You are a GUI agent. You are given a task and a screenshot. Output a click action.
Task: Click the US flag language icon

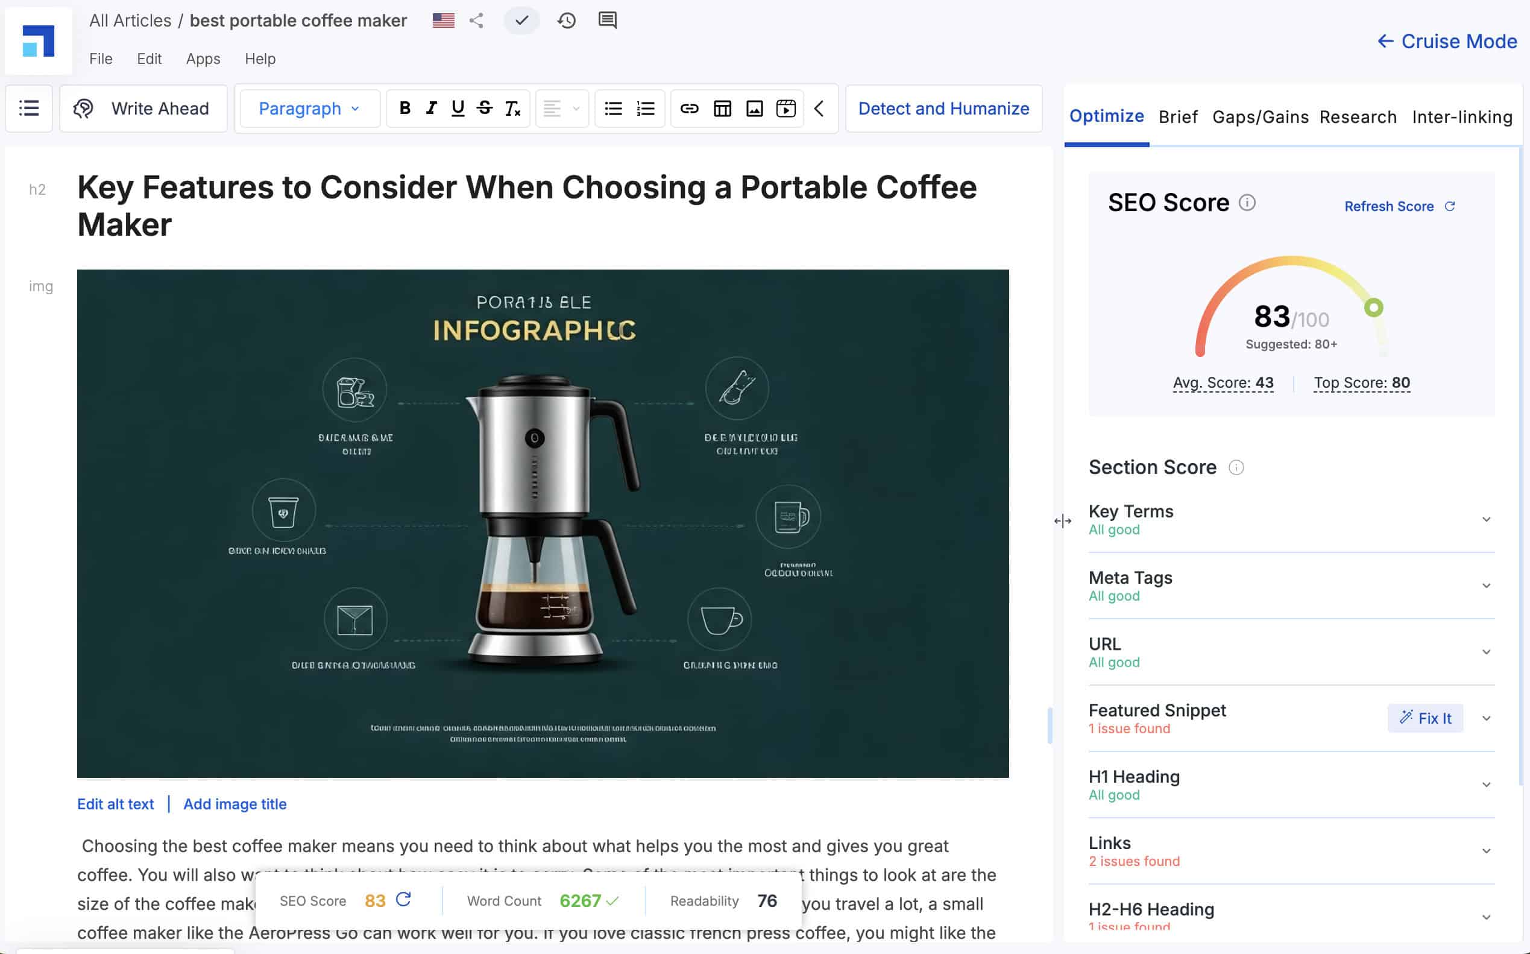pos(443,21)
